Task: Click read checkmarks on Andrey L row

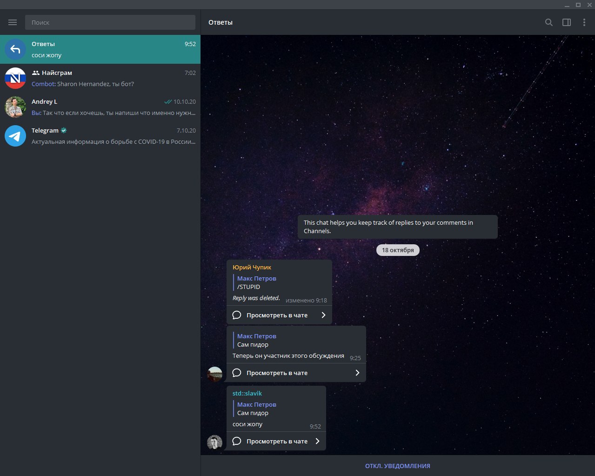Action: click(x=168, y=102)
